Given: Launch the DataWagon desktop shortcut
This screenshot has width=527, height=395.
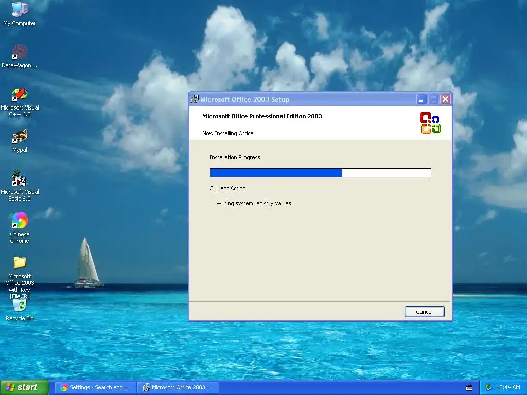Looking at the screenshot, I should 20,57.
